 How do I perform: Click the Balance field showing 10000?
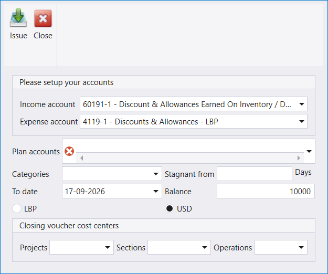266,191
